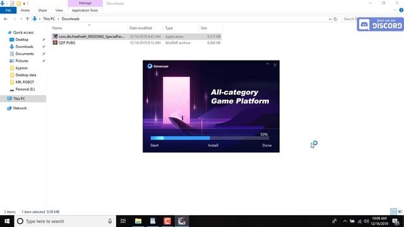Open Pictures in navigation pane
The width and height of the screenshot is (404, 227).
[x=21, y=61]
